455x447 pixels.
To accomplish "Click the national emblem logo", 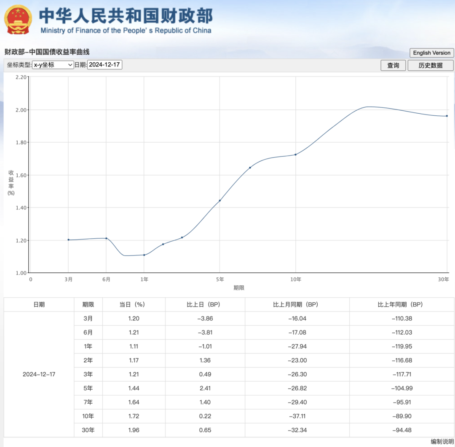I will pos(18,20).
